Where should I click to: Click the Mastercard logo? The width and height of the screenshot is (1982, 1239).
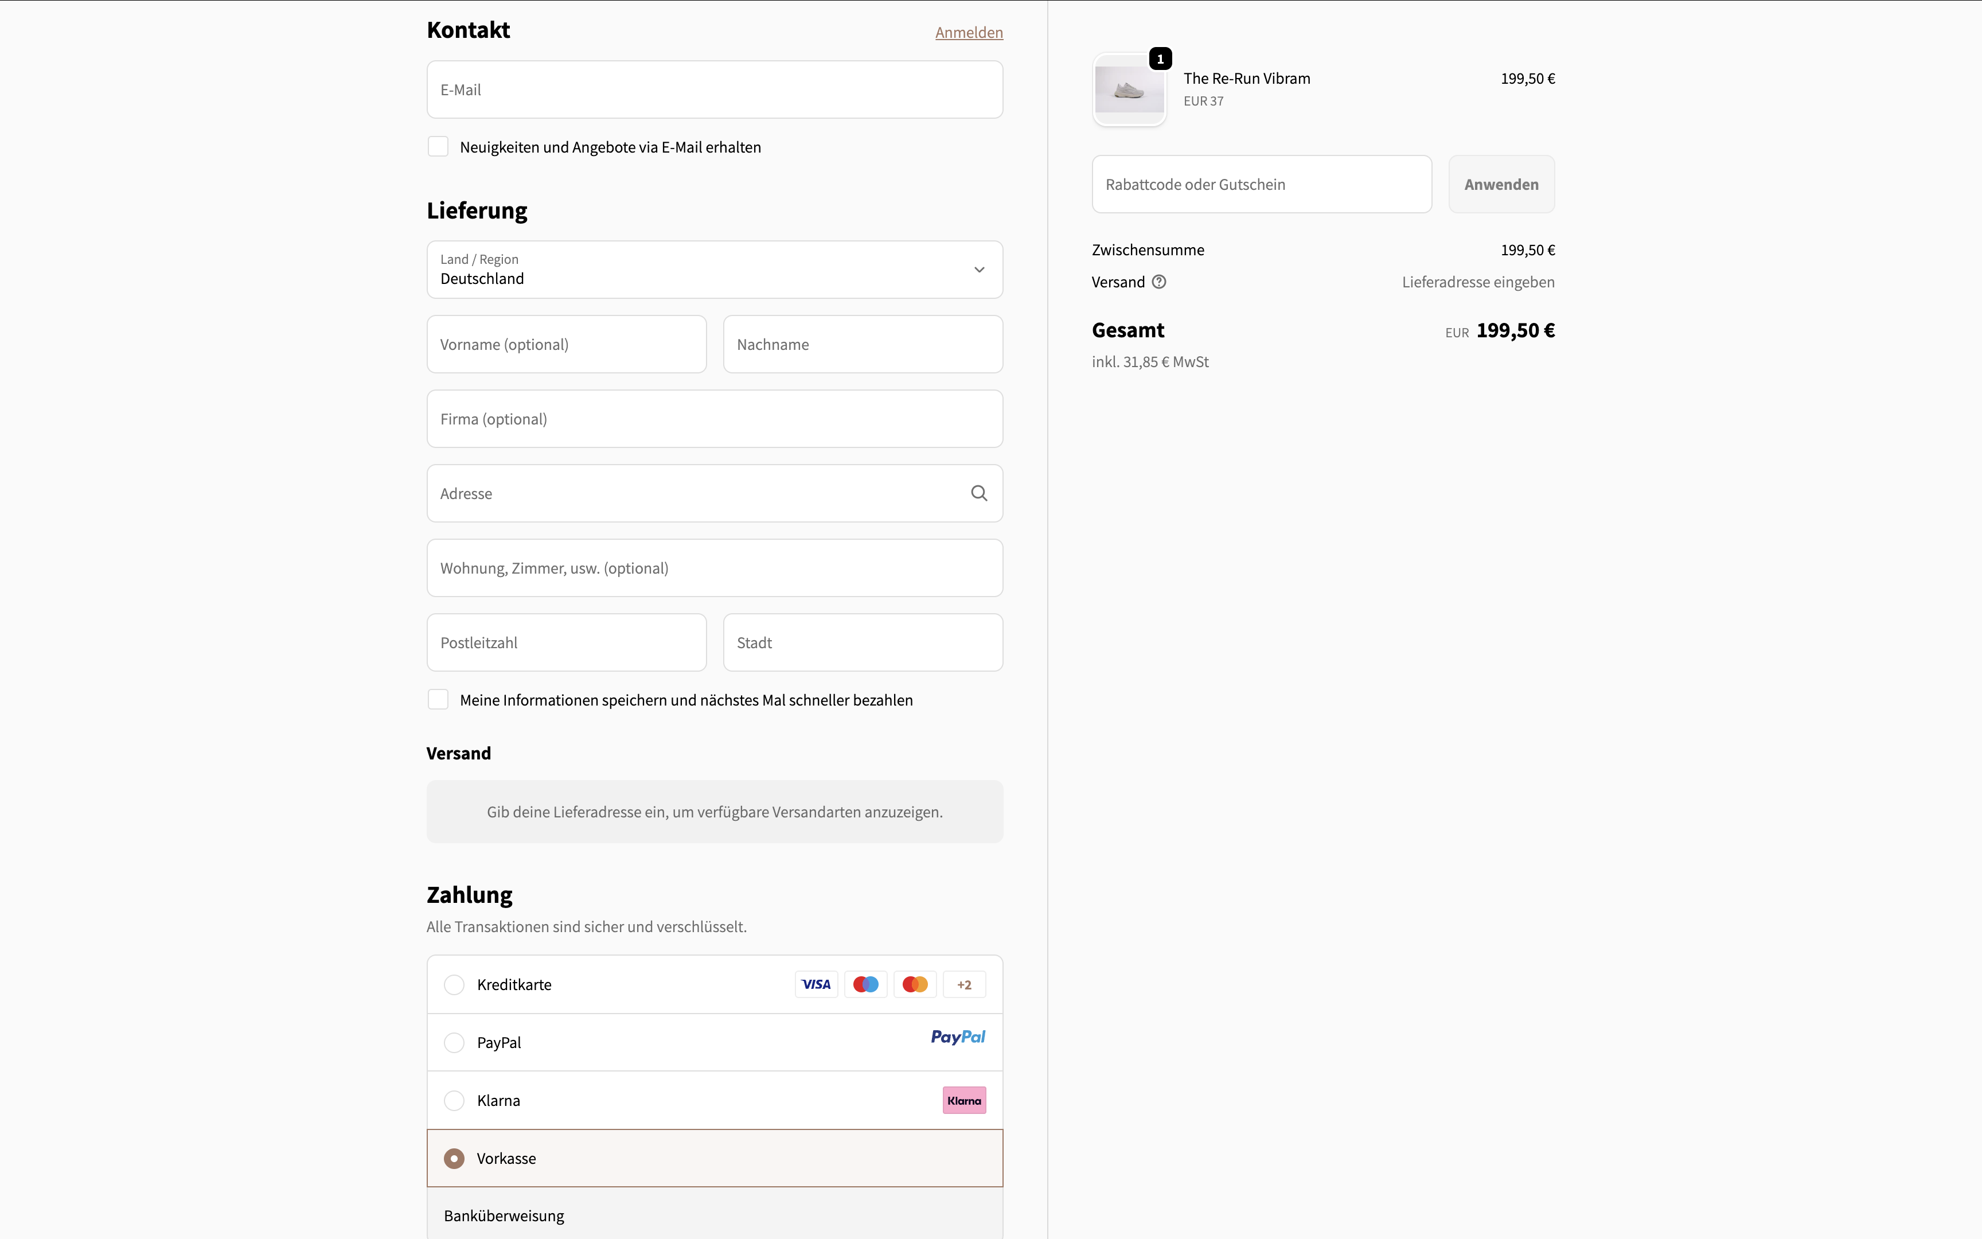click(x=915, y=984)
